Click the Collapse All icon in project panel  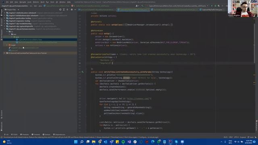(67, 10)
